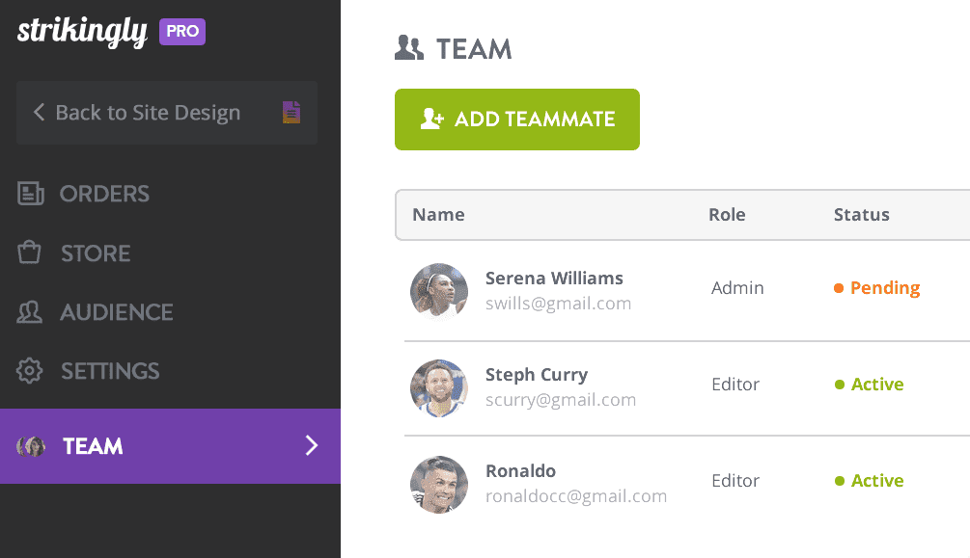Click the PRO badge

[182, 32]
